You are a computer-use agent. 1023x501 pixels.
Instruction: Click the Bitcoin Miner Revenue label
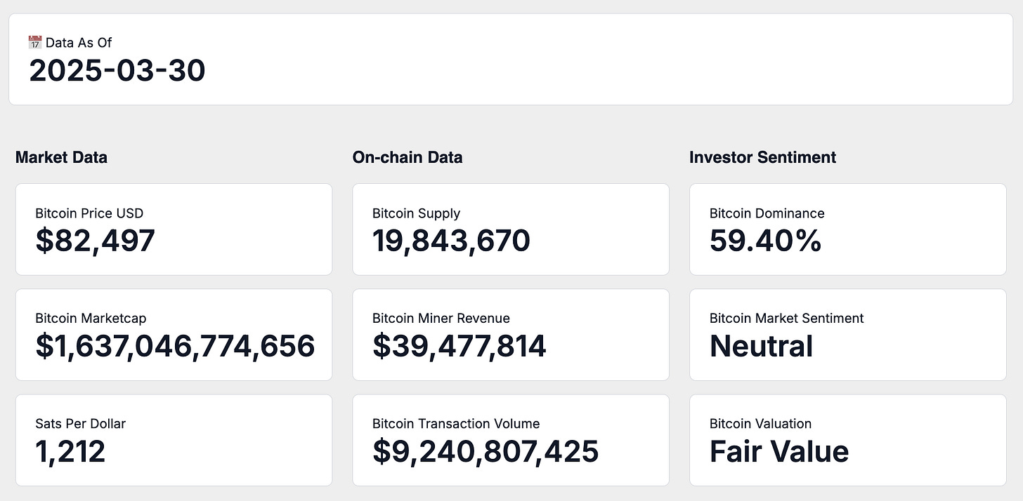[441, 319]
